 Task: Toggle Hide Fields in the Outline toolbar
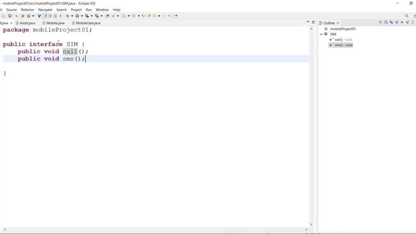point(391,23)
